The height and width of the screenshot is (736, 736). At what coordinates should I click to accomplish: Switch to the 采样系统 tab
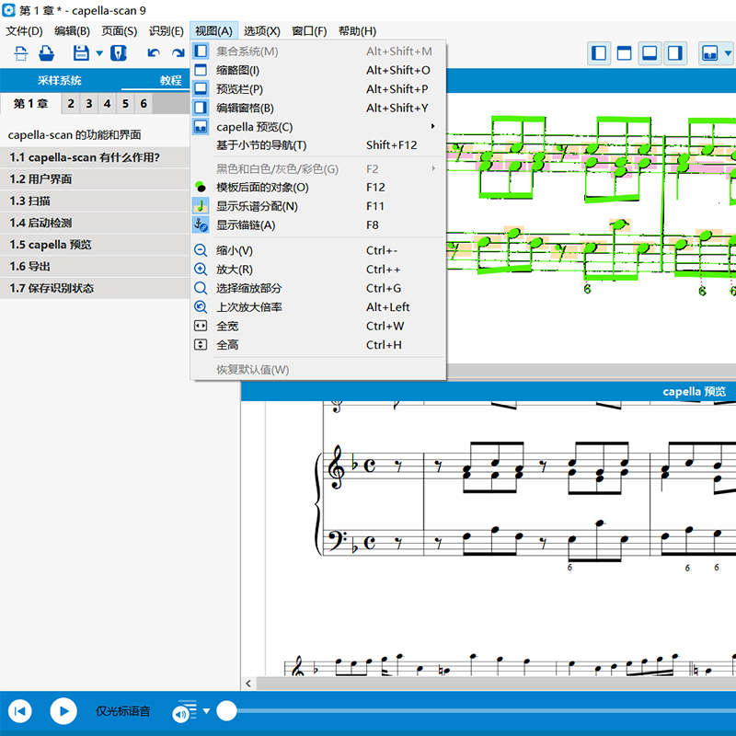click(x=60, y=80)
